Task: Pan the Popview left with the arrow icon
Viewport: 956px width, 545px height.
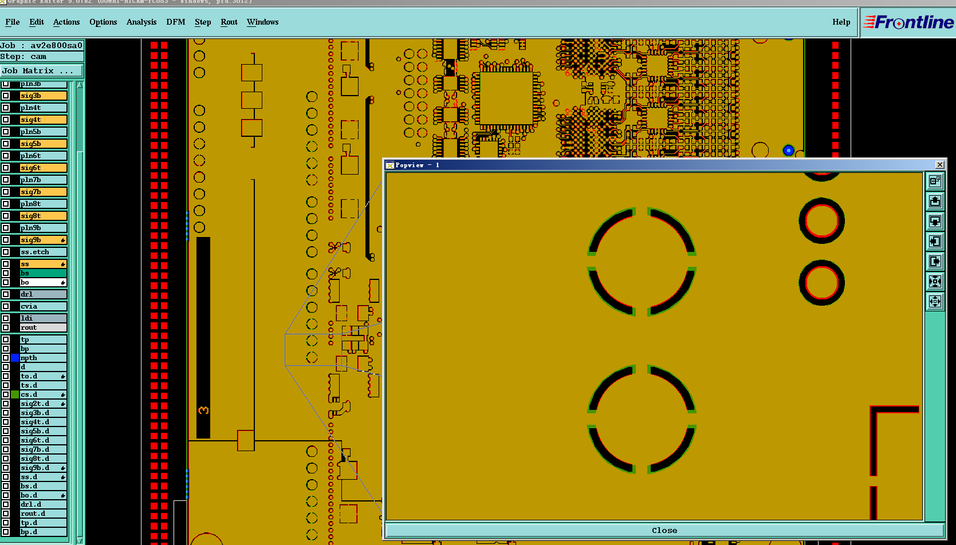Action: coord(935,242)
